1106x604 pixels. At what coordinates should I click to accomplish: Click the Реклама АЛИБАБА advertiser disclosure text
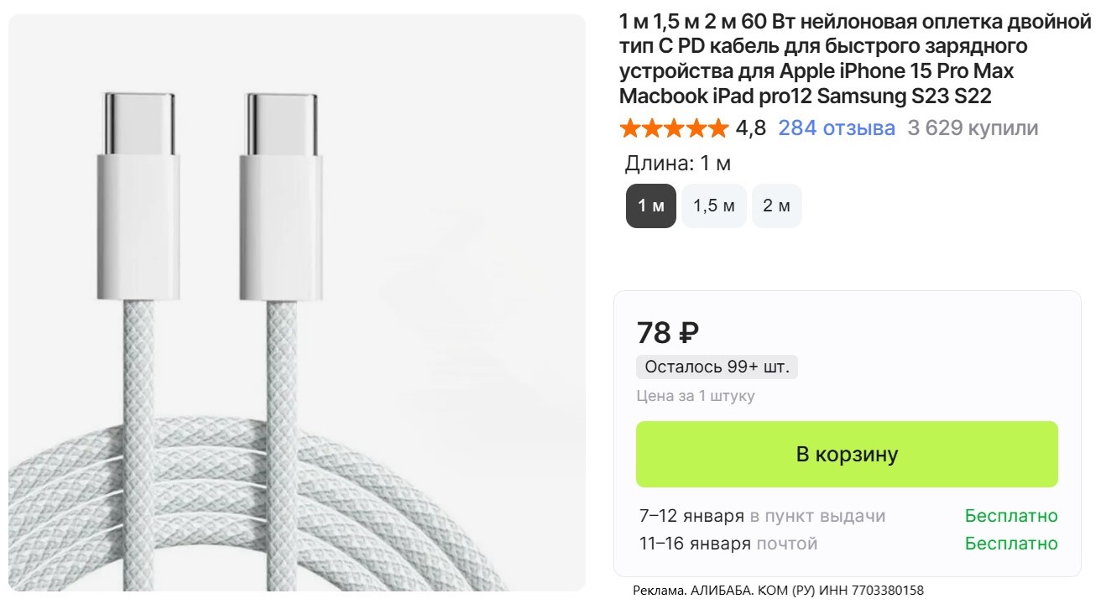(778, 591)
